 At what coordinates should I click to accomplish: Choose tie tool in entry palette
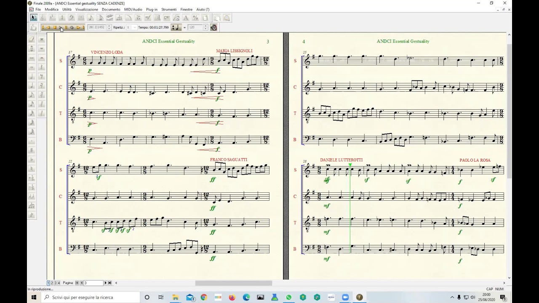coord(32,197)
